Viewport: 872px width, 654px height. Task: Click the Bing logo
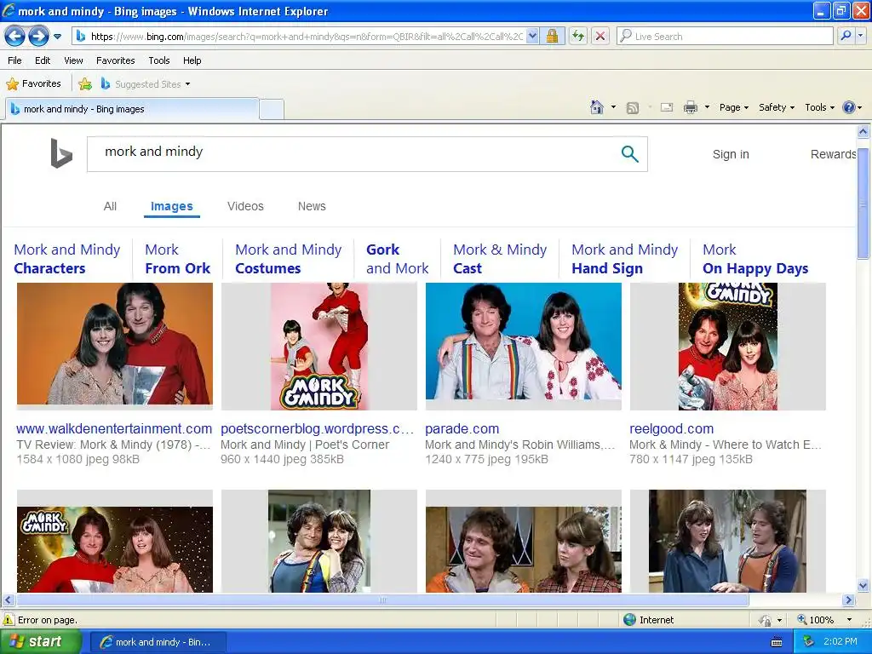click(61, 153)
